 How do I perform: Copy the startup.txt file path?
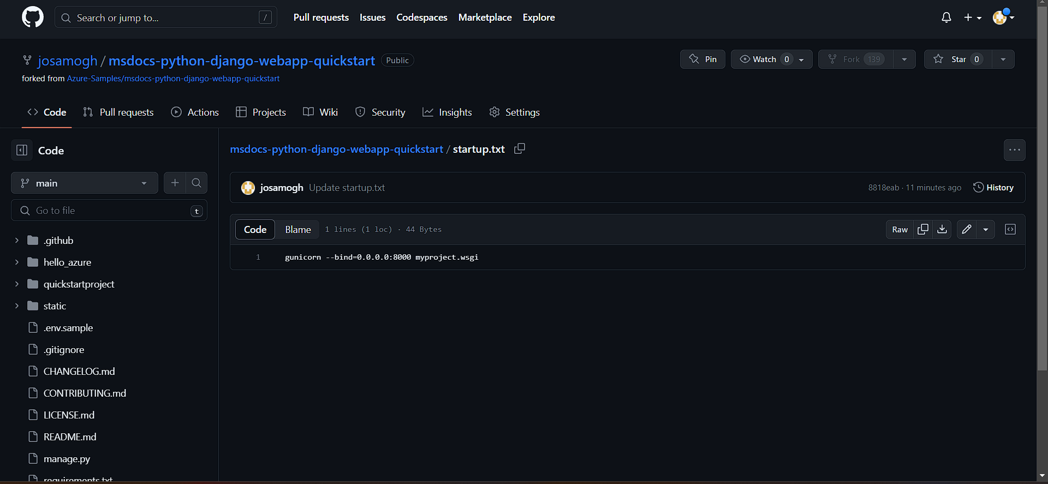(x=520, y=148)
